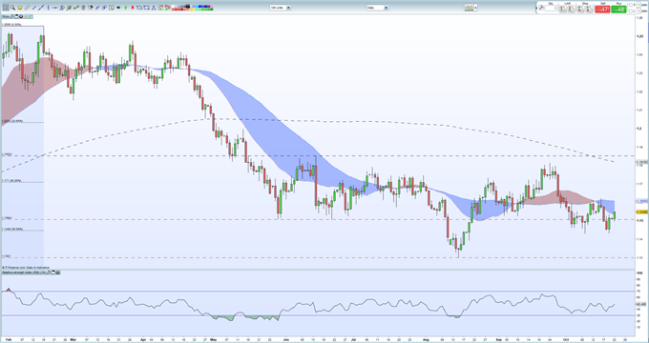Pick the diagonal trend line drawing tool
This screenshot has width=649, height=343.
tap(41, 8)
